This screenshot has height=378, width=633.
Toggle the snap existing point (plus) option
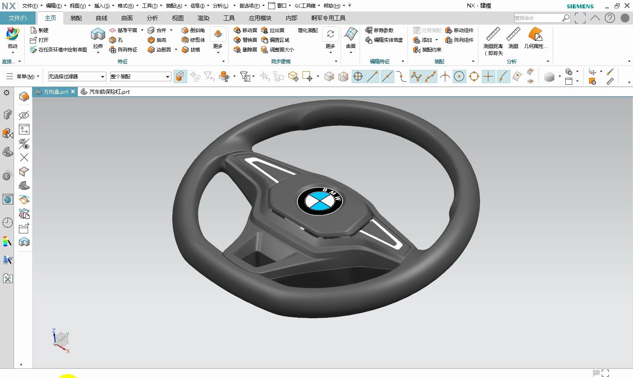click(488, 76)
